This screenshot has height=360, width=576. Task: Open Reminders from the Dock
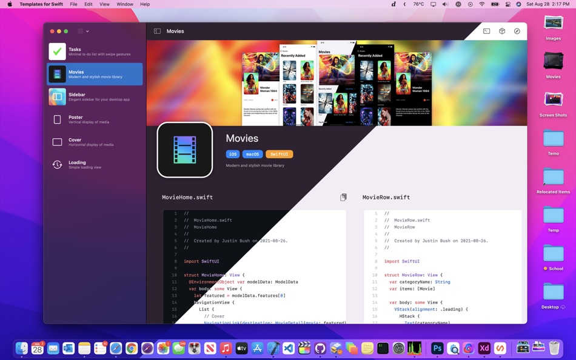tap(100, 348)
